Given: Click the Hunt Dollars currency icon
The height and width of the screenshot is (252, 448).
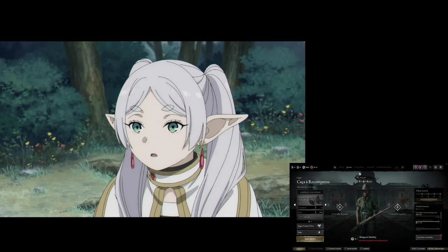Looking at the screenshot, I should [303, 167].
